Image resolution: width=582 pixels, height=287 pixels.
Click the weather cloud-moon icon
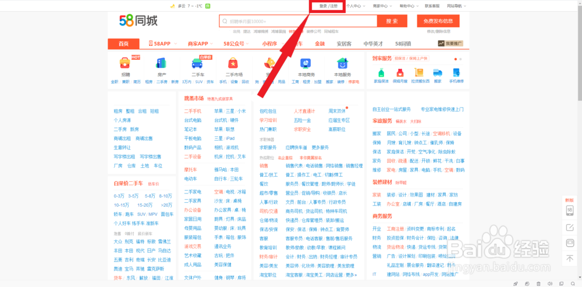coord(173,6)
